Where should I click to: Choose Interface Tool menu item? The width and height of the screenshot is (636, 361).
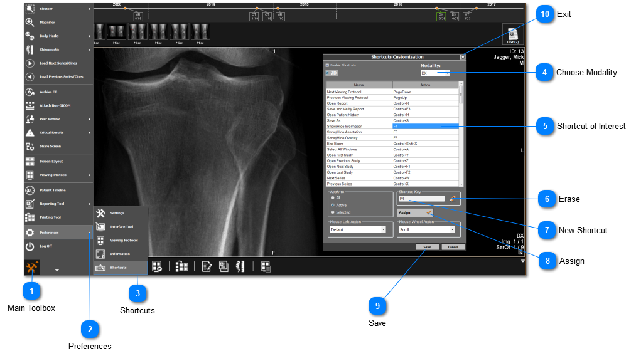click(121, 227)
